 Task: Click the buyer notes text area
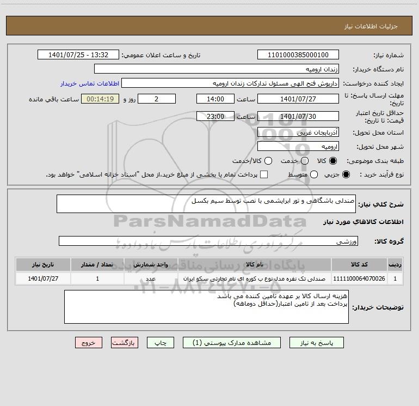coord(206,307)
